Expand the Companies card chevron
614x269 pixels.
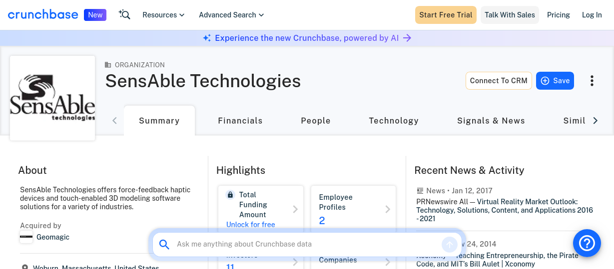[388, 262]
